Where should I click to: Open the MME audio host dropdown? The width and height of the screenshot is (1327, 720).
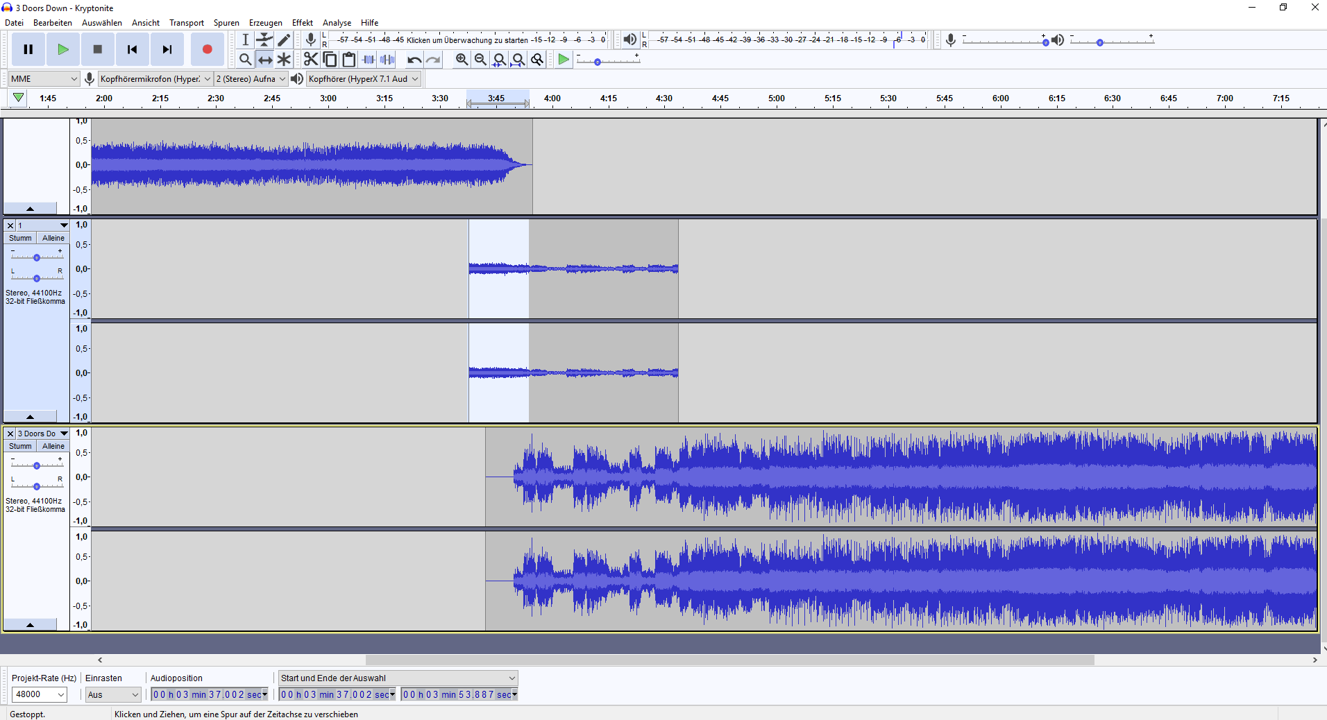44,79
